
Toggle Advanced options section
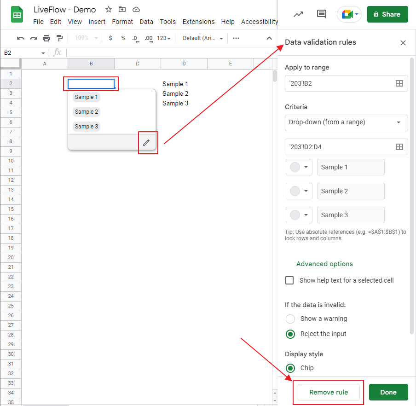coord(324,264)
